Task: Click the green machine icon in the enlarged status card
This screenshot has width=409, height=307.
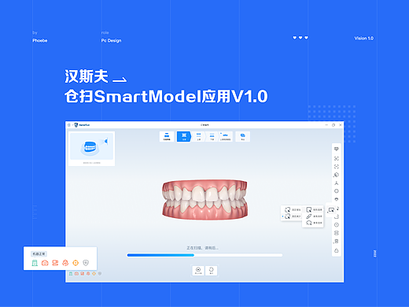Action: [x=35, y=263]
